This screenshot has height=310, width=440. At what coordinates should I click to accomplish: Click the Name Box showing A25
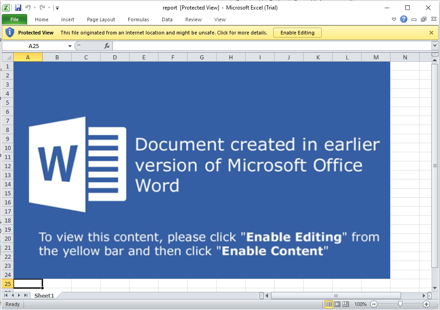[34, 46]
